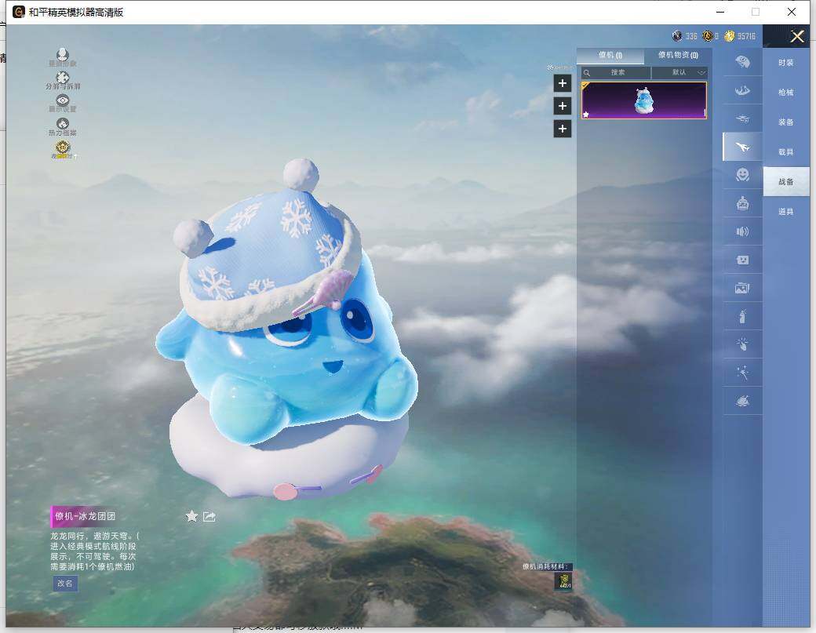Image resolution: width=816 pixels, height=633 pixels.
Task: Click the topmost plus slot button
Action: (563, 83)
